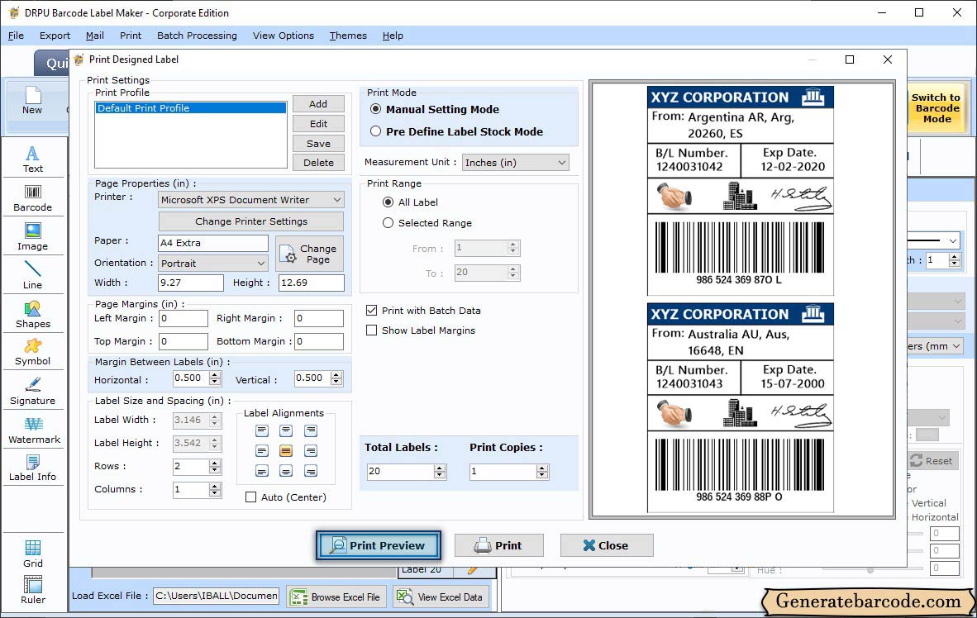Toggle the Grid tool

(32, 554)
